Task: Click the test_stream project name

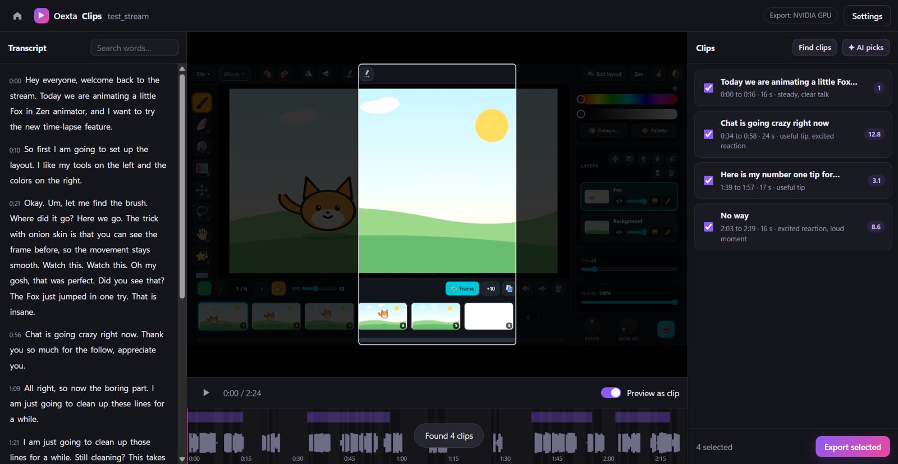Action: (x=128, y=16)
